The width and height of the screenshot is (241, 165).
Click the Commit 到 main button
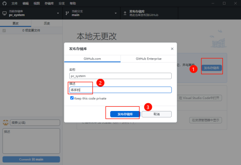31,159
